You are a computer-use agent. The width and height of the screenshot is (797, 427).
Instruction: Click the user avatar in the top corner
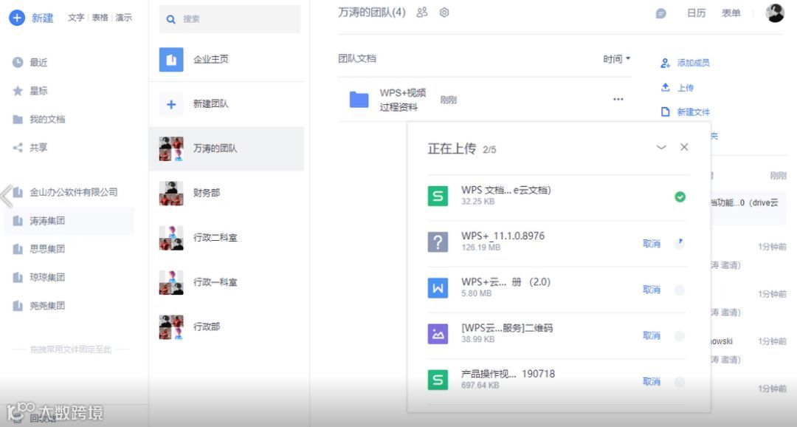pos(775,13)
